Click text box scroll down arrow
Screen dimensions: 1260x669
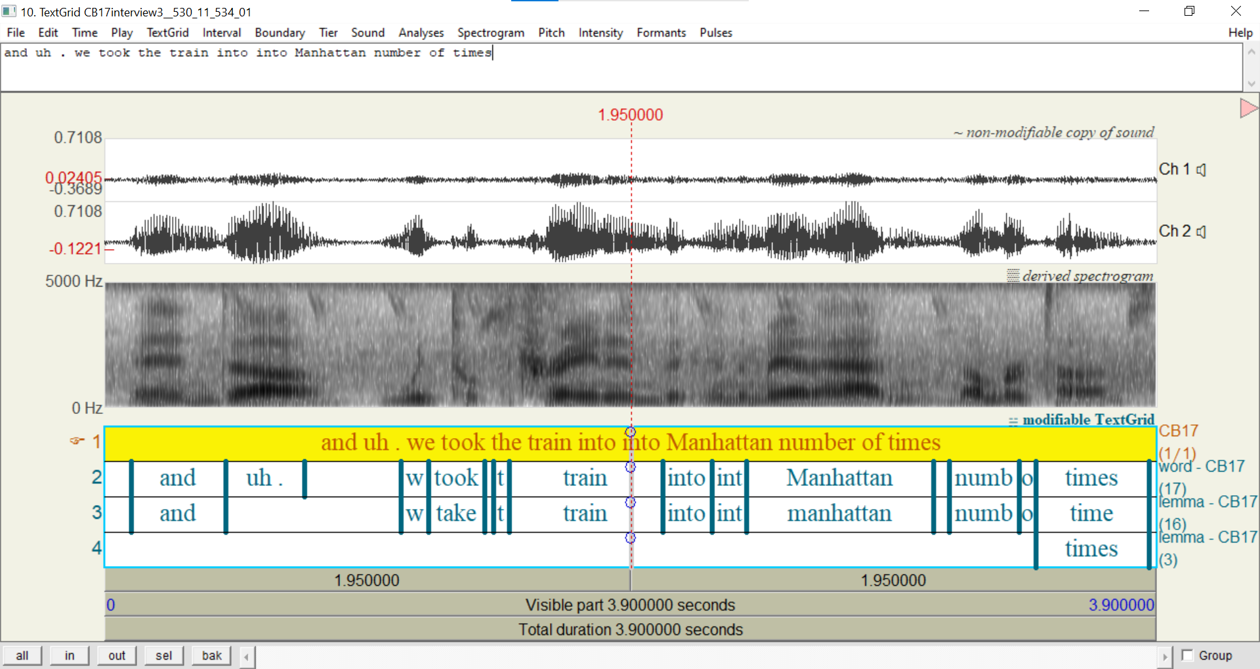(x=1251, y=83)
